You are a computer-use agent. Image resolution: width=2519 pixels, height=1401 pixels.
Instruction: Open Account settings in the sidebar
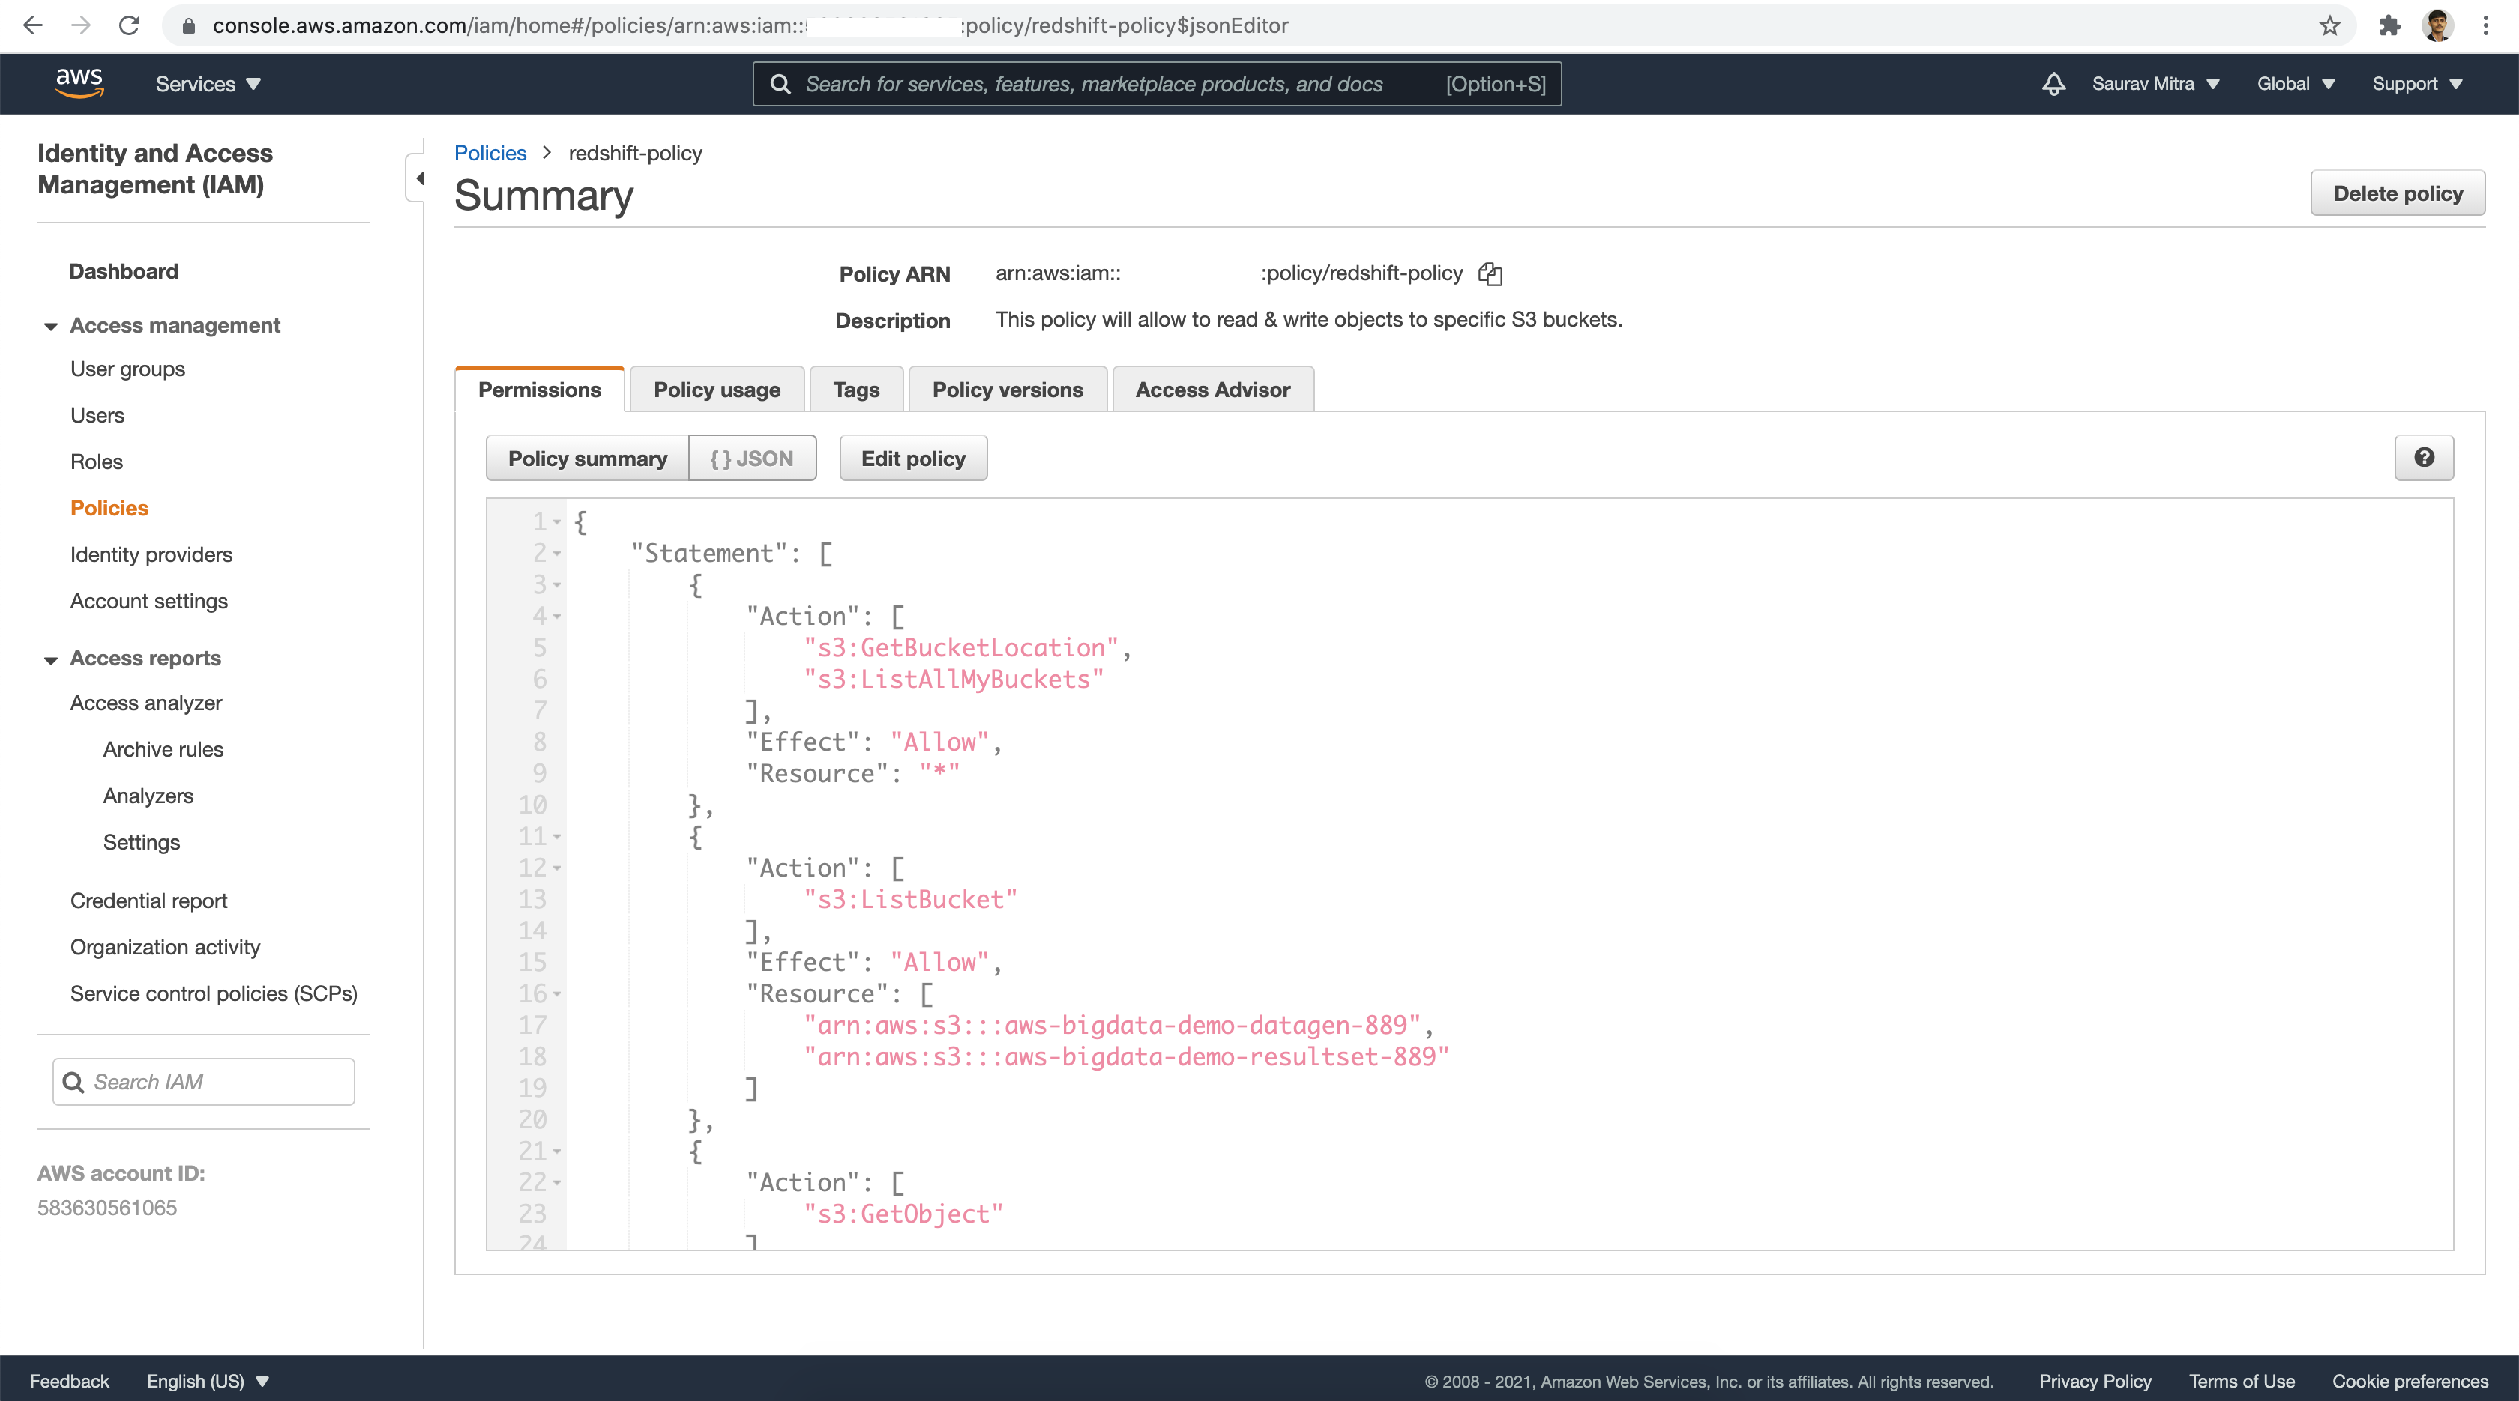coord(148,601)
